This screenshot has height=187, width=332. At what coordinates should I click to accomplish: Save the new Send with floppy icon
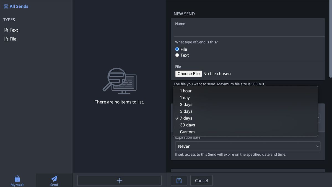[179, 180]
